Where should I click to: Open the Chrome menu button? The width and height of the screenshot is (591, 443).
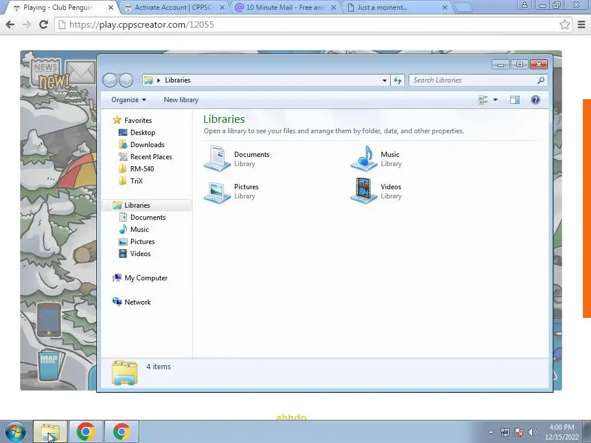point(582,24)
